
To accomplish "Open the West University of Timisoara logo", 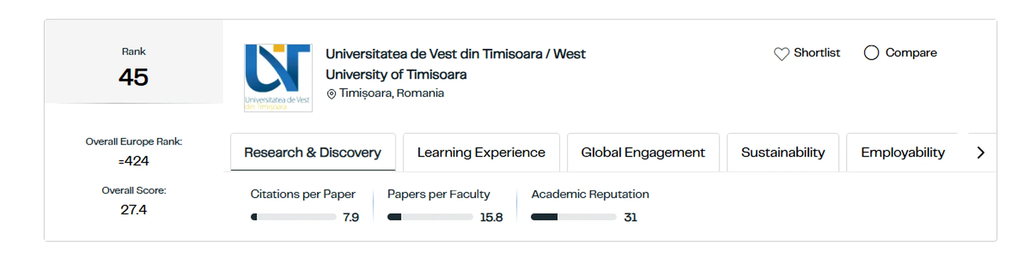I will click(x=278, y=78).
